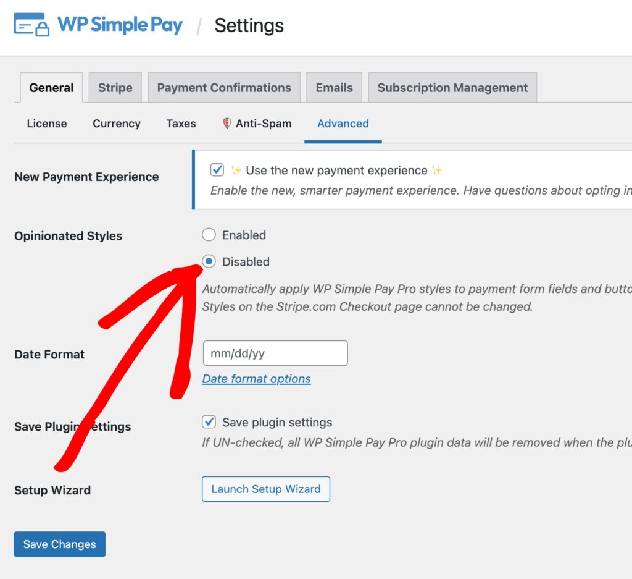
Task: Toggle the Save plugin settings checkbox
Action: 209,422
